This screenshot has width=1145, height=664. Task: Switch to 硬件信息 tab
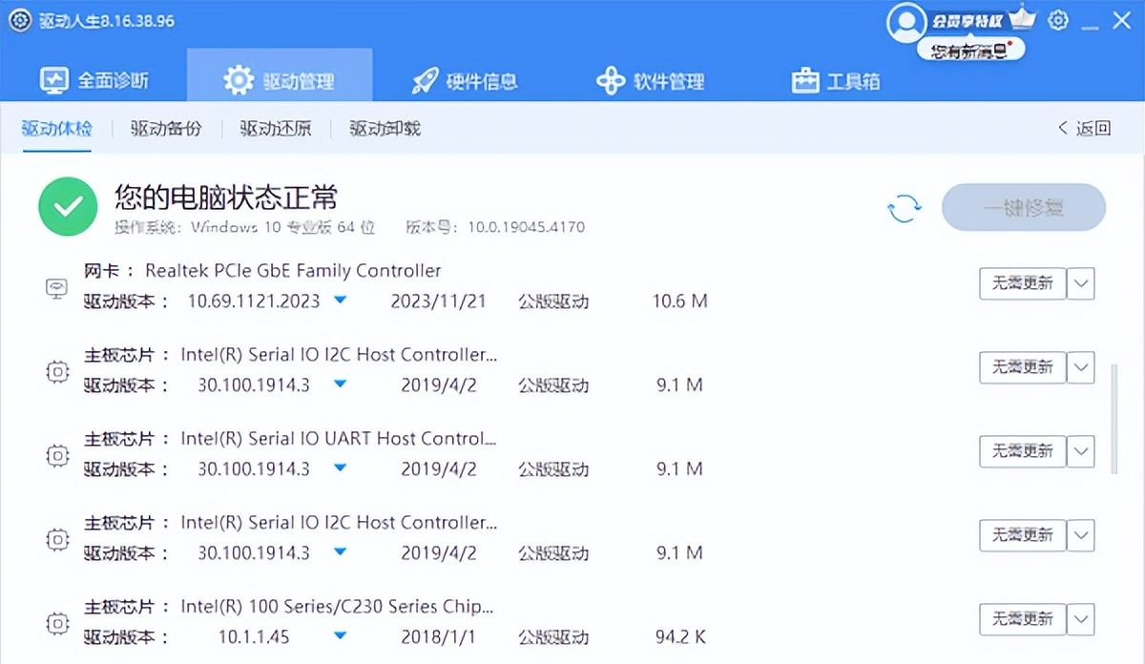[x=465, y=81]
